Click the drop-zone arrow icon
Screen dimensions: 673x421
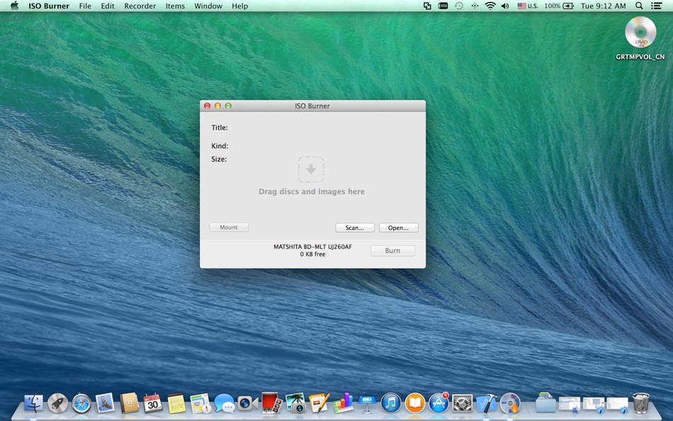point(311,169)
